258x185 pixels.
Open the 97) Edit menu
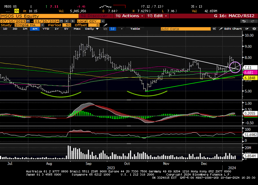[157, 16]
